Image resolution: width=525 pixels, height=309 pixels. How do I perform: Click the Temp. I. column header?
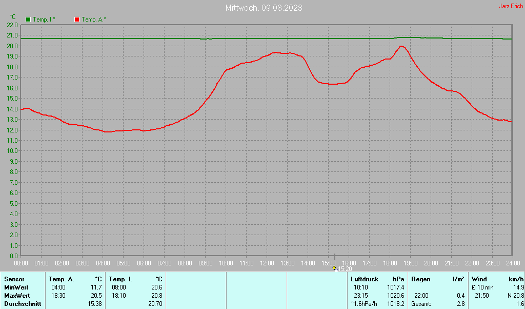pos(121,279)
